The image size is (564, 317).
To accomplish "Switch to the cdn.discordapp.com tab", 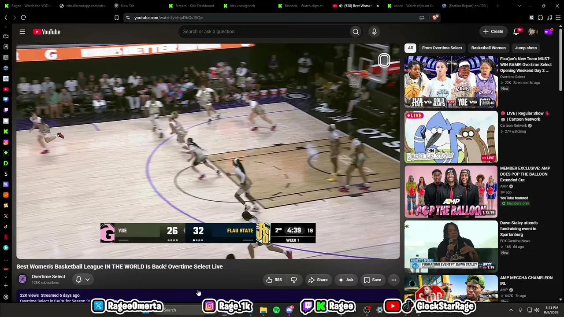I will click(82, 6).
